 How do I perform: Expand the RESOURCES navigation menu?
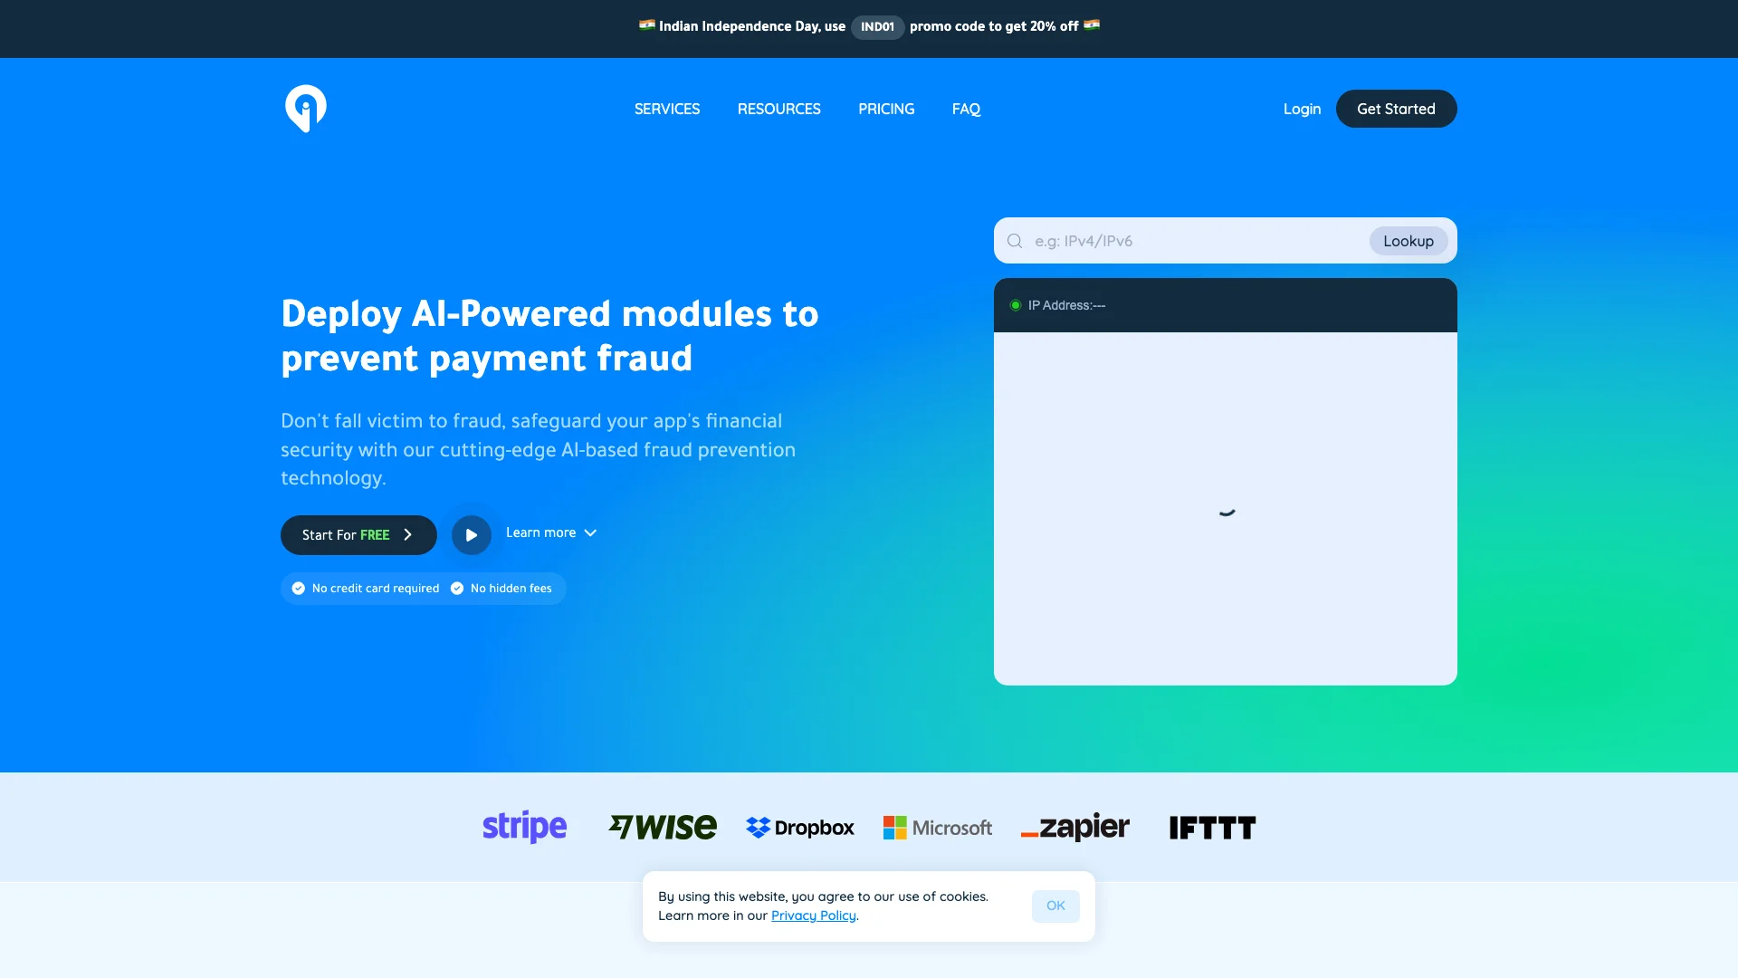[779, 109]
